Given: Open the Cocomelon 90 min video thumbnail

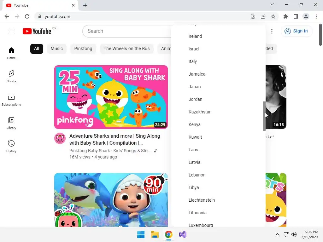Looking at the screenshot, I should click(x=111, y=200).
